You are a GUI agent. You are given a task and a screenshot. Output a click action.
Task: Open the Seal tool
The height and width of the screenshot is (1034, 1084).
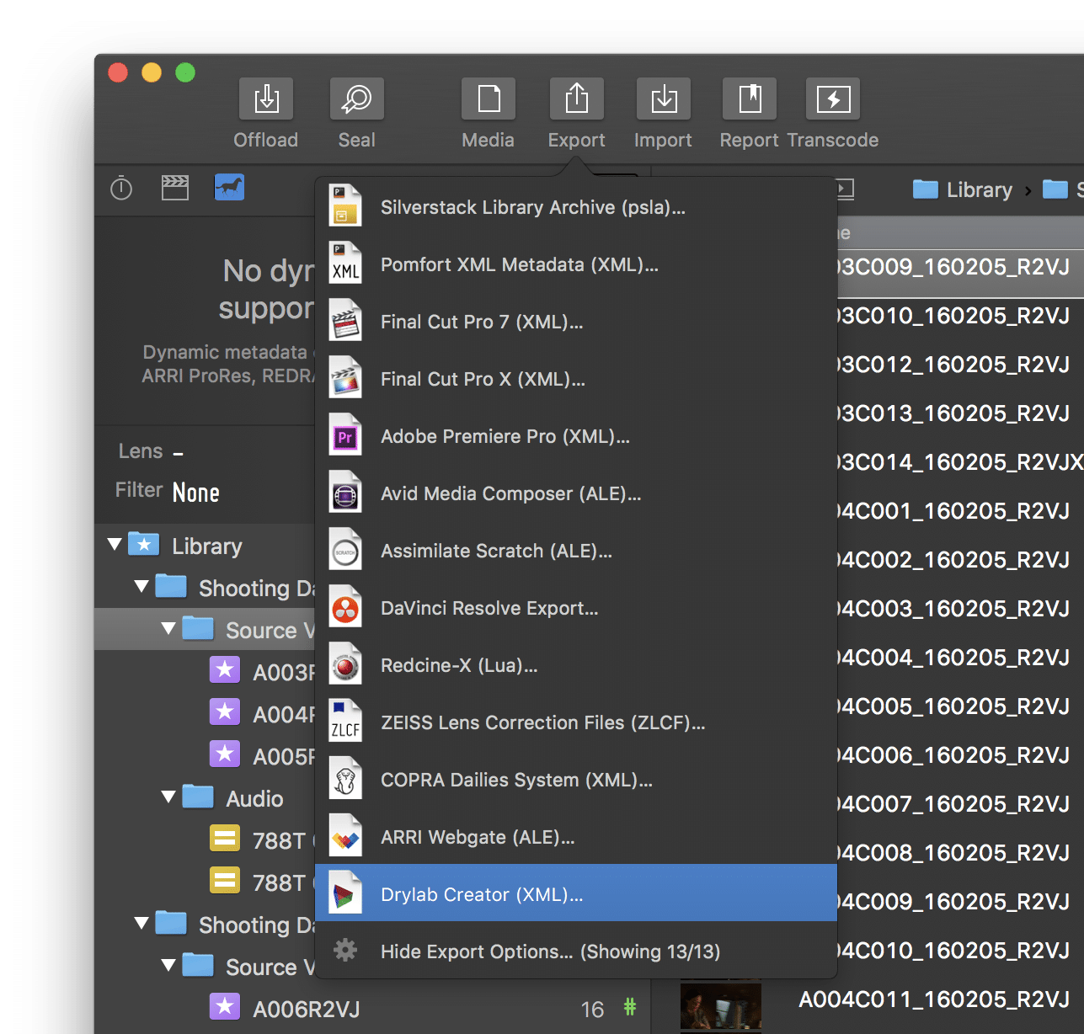click(357, 99)
